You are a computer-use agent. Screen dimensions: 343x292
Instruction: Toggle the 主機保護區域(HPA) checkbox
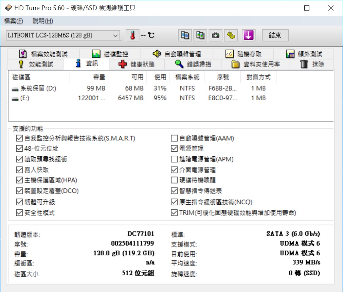coord(19,180)
